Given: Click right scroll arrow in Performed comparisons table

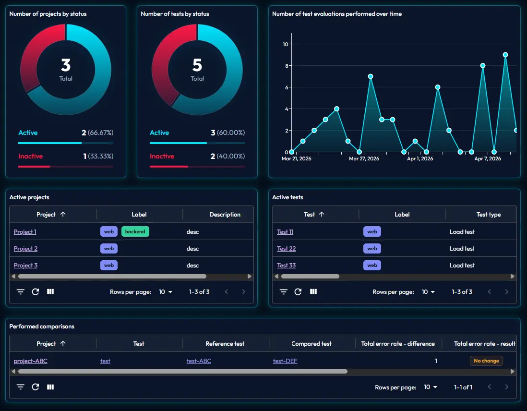Looking at the screenshot, I should tap(512, 372).
